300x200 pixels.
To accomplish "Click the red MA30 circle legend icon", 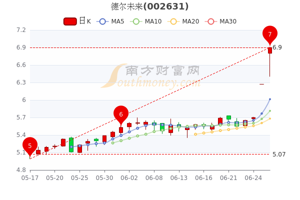I will coord(211,21).
